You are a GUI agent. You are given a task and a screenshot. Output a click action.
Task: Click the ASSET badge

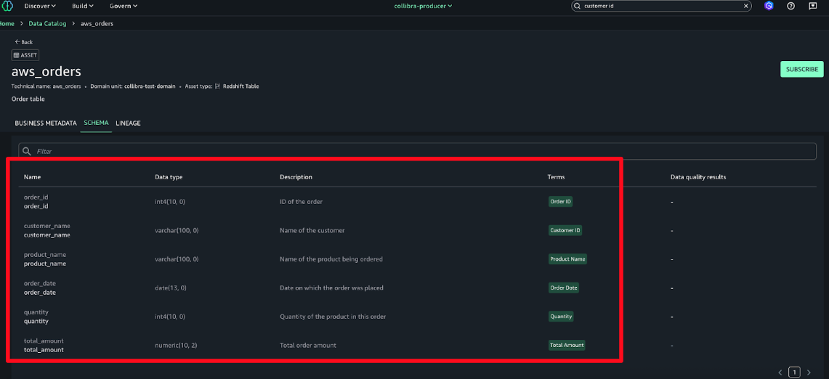click(25, 55)
